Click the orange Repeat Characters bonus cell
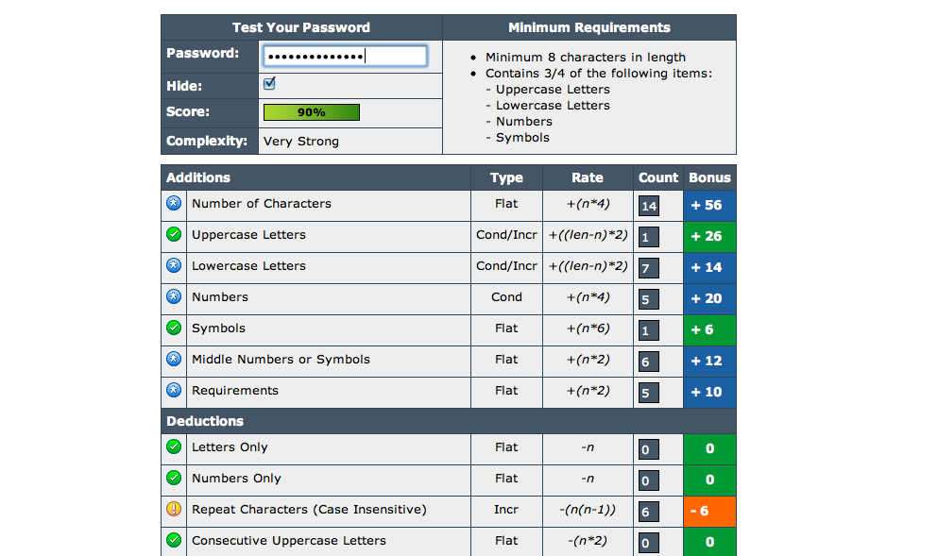 pos(709,511)
